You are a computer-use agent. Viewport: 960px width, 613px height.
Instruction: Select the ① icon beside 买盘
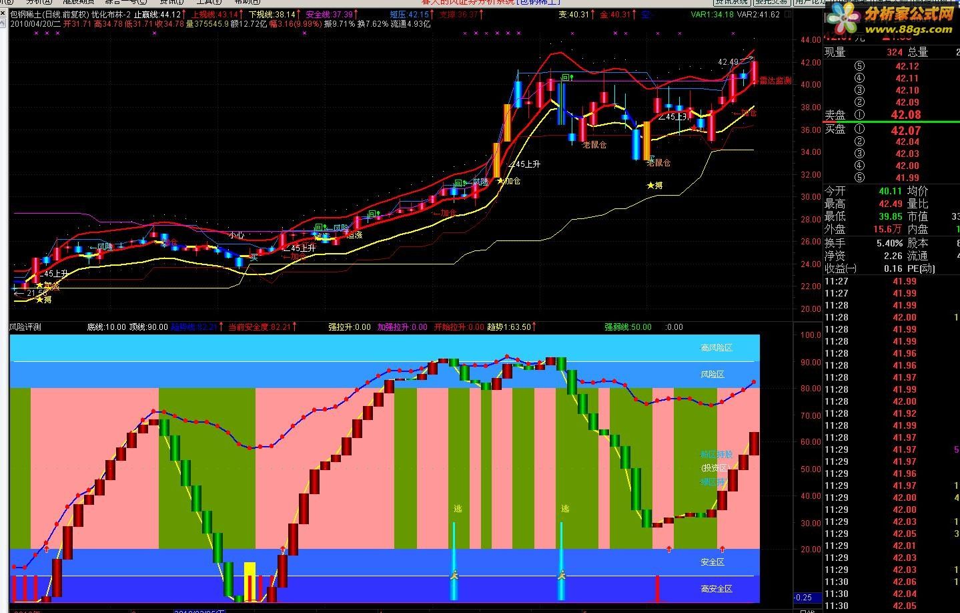[x=859, y=130]
